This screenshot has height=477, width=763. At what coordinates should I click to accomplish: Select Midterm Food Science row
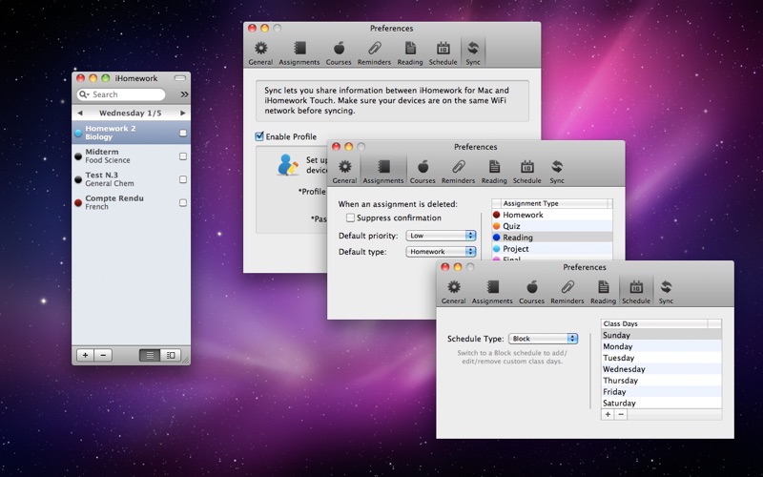point(131,156)
